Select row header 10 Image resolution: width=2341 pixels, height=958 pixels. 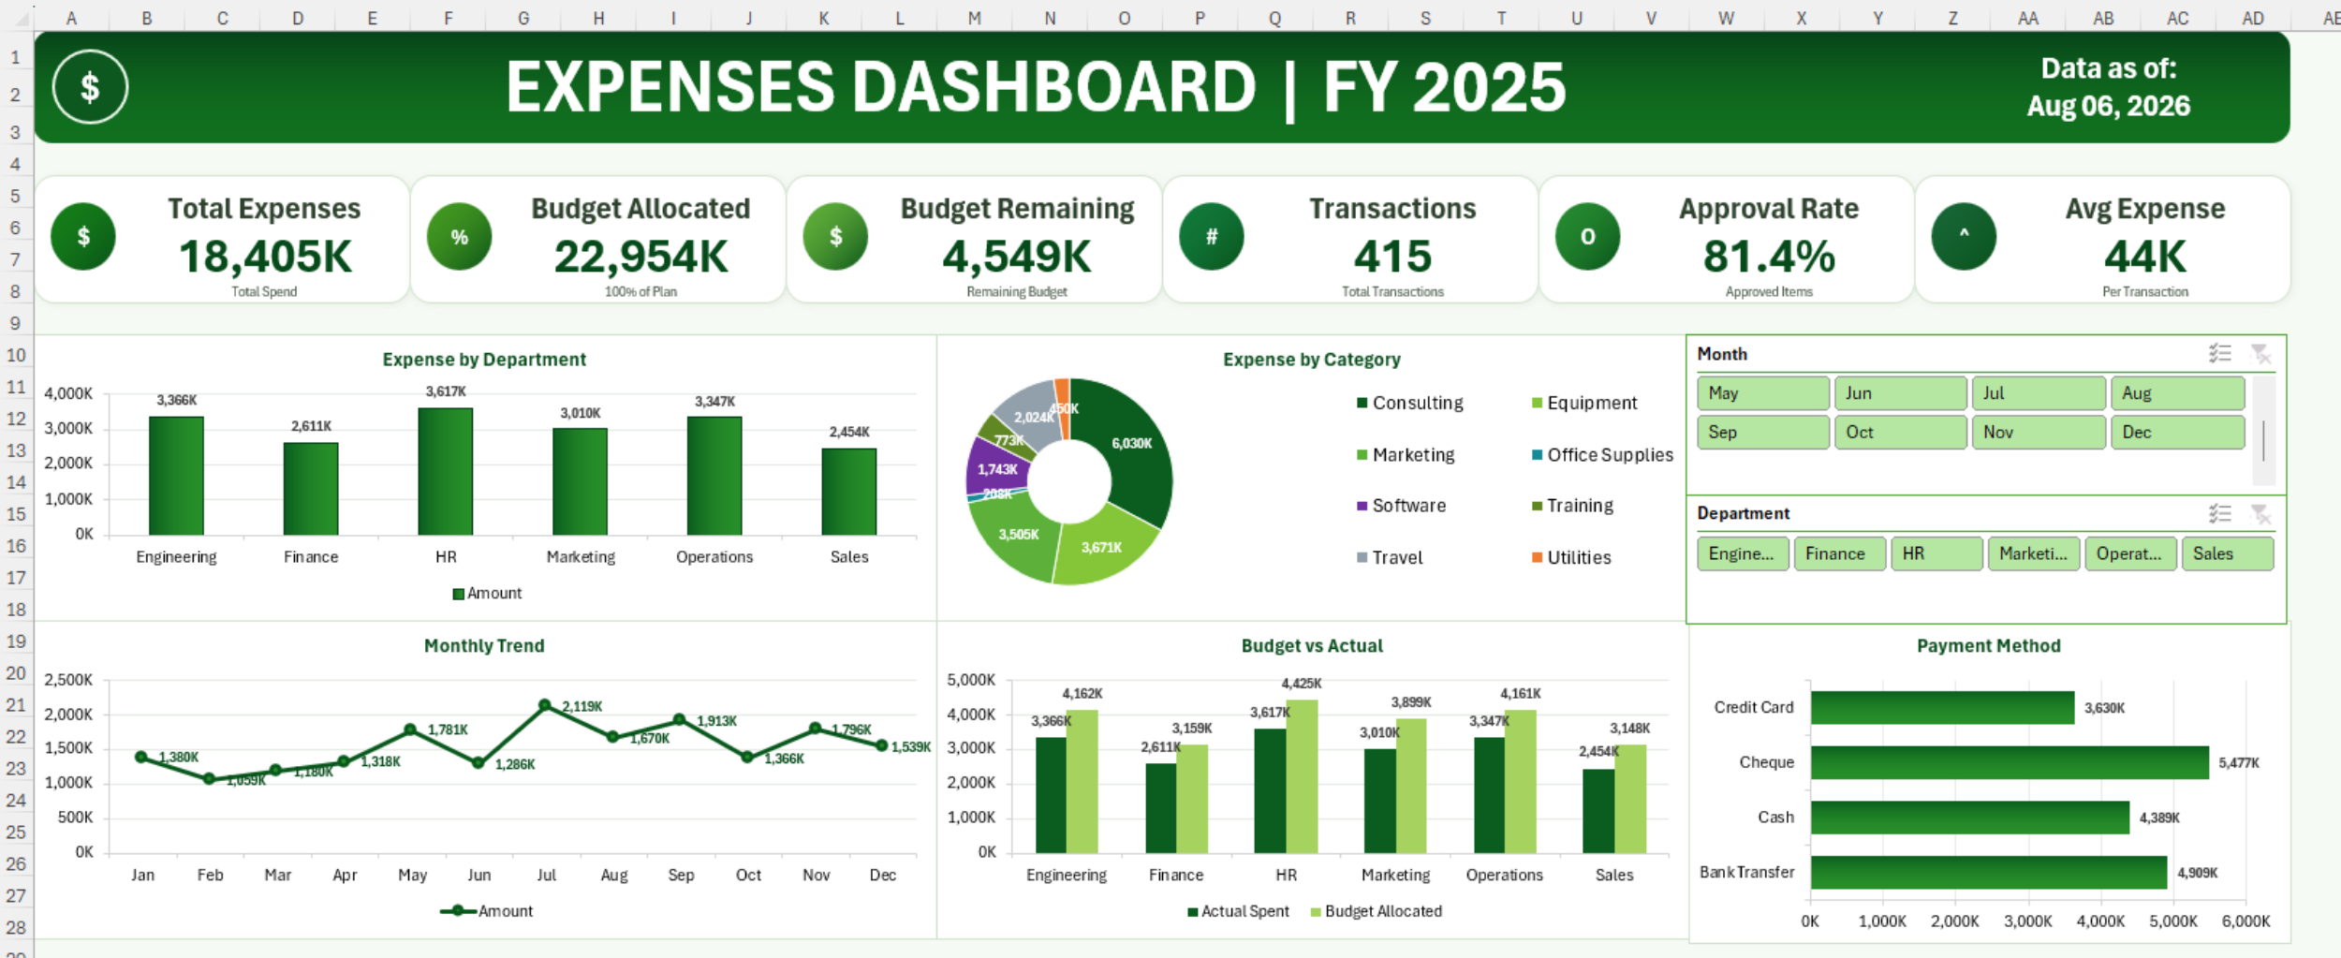coord(16,355)
